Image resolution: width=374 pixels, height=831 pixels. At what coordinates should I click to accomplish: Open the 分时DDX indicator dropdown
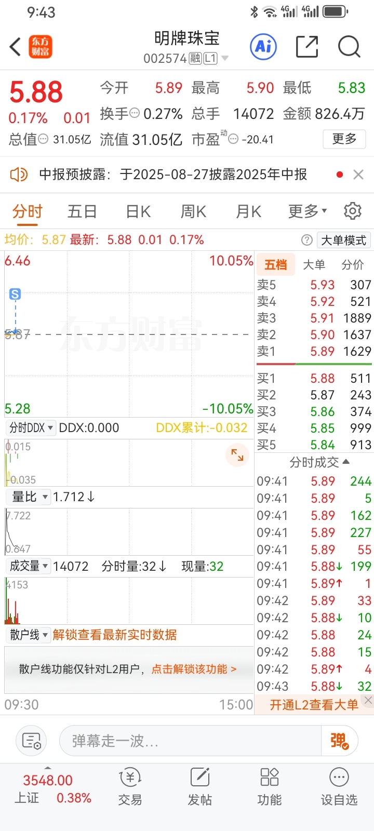click(31, 428)
